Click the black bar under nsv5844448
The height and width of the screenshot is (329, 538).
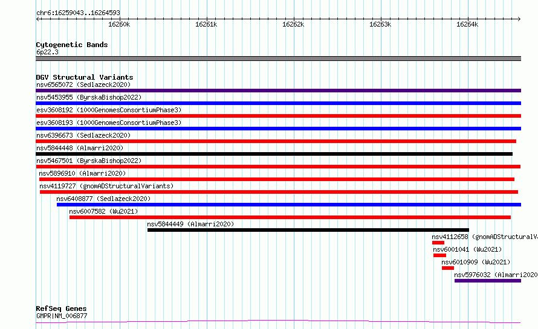click(x=274, y=154)
